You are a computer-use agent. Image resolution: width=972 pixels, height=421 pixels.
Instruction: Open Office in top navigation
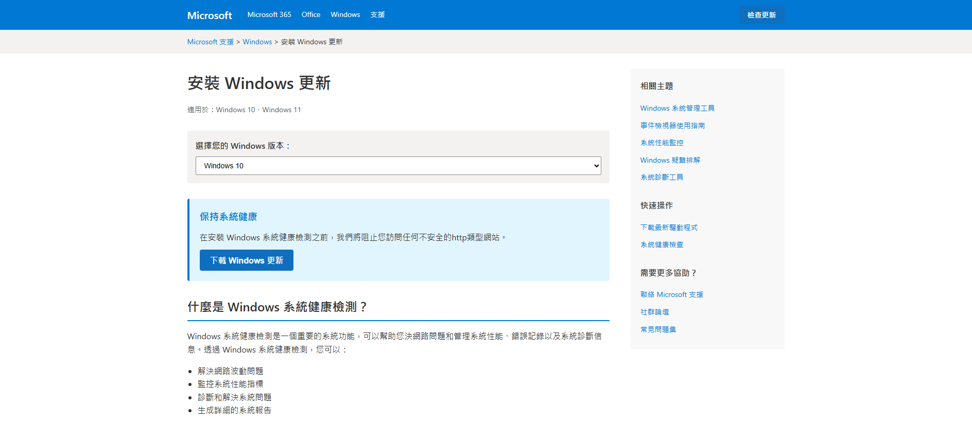[x=311, y=14]
